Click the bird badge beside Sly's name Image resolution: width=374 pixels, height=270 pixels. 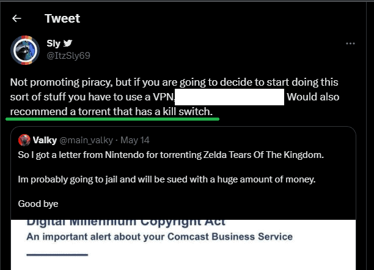coord(68,43)
